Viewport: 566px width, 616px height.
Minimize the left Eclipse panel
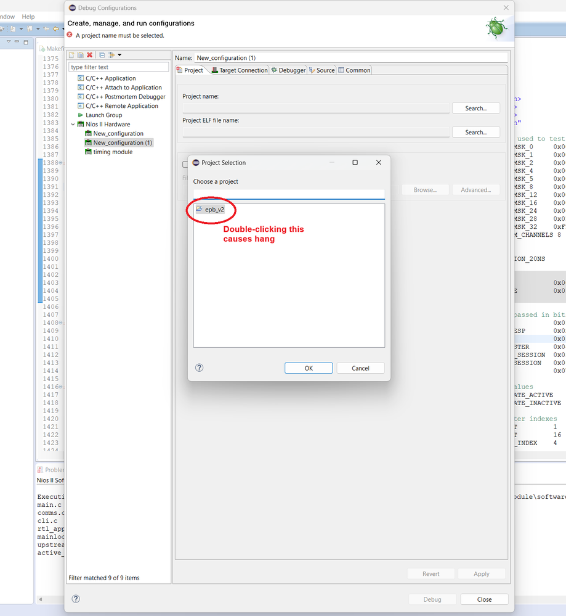click(x=17, y=41)
